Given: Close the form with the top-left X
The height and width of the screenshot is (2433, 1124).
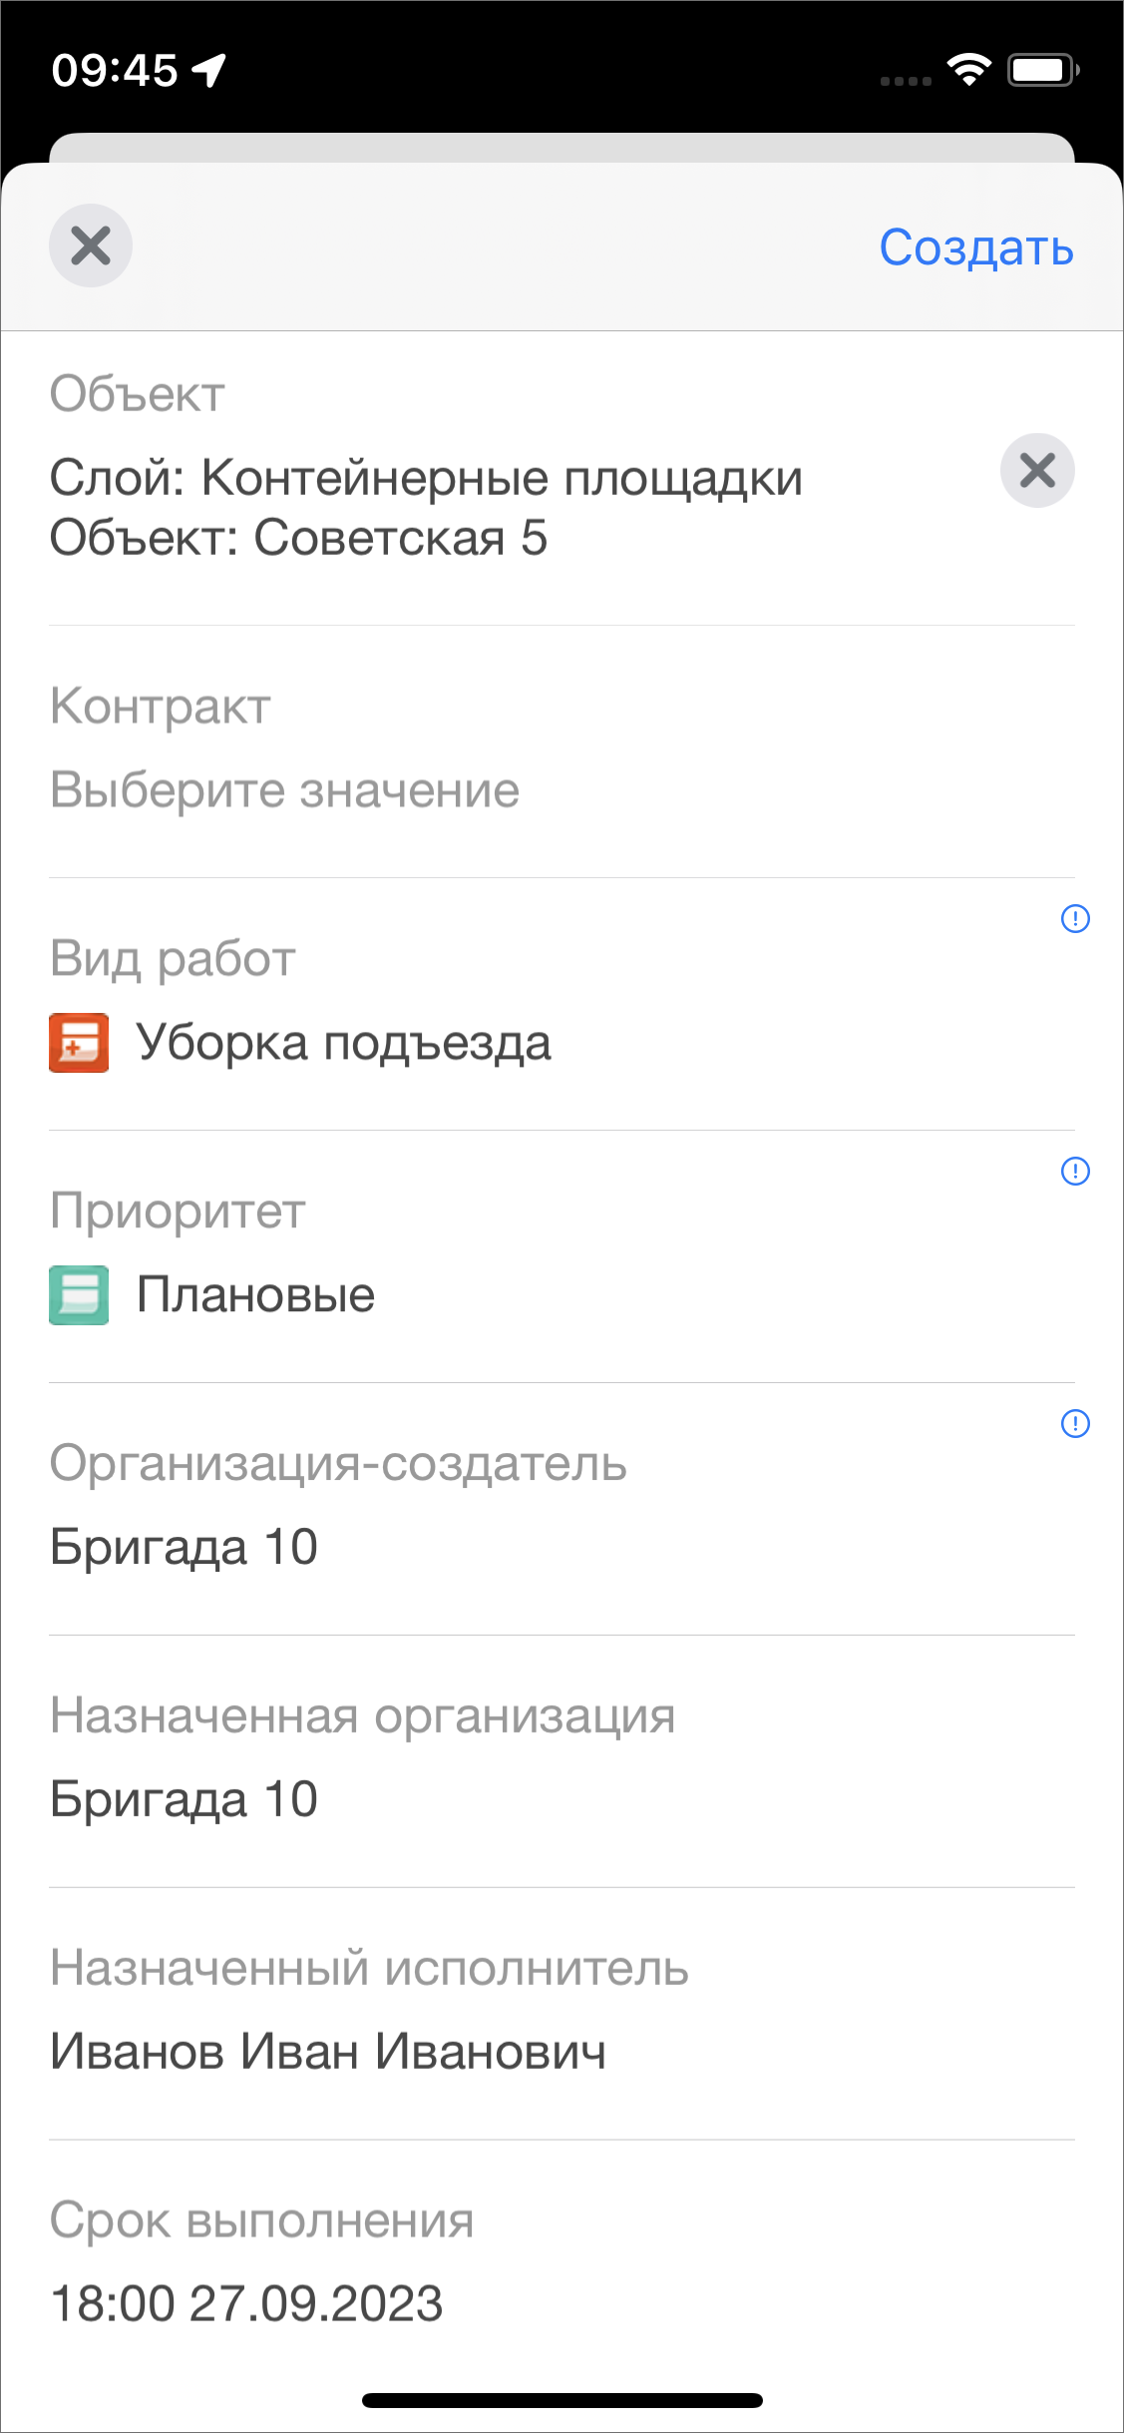Looking at the screenshot, I should point(91,245).
